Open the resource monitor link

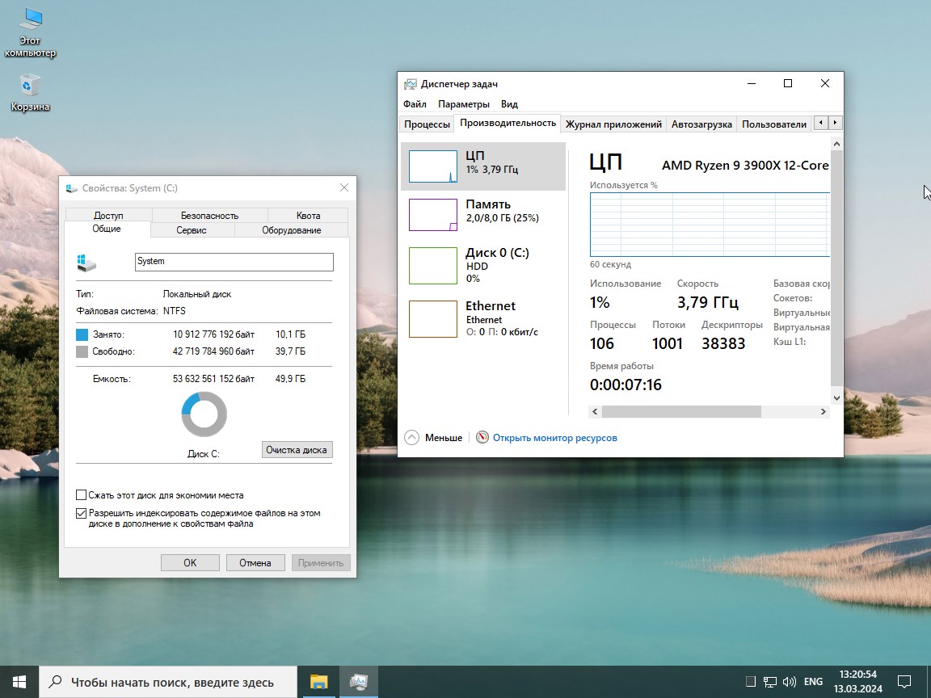click(554, 438)
